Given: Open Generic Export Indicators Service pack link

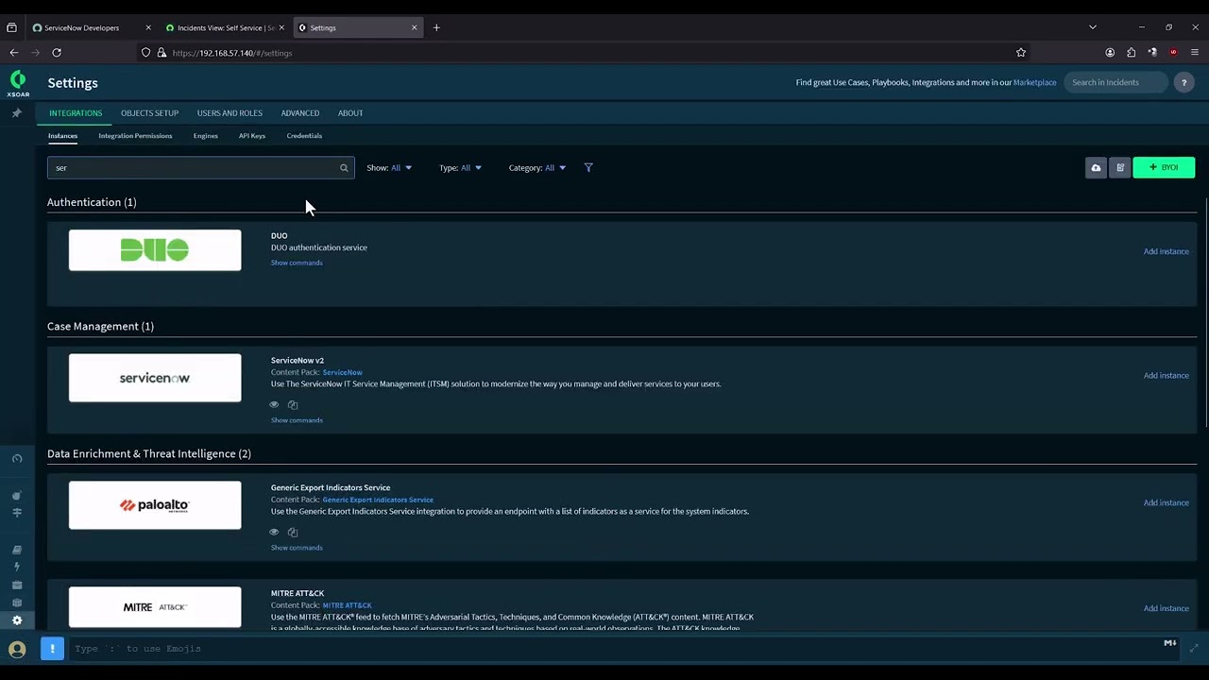Looking at the screenshot, I should tap(378, 500).
